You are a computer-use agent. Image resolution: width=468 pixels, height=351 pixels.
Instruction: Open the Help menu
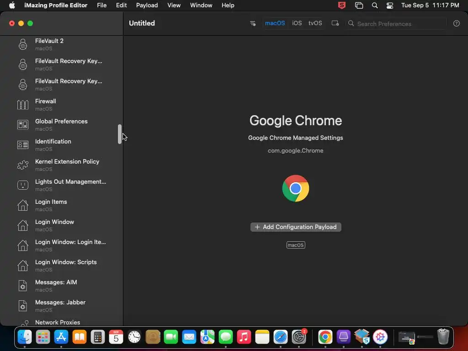228,5
